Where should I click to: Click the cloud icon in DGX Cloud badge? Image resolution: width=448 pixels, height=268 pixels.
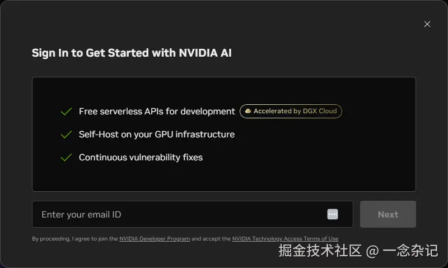click(x=248, y=112)
